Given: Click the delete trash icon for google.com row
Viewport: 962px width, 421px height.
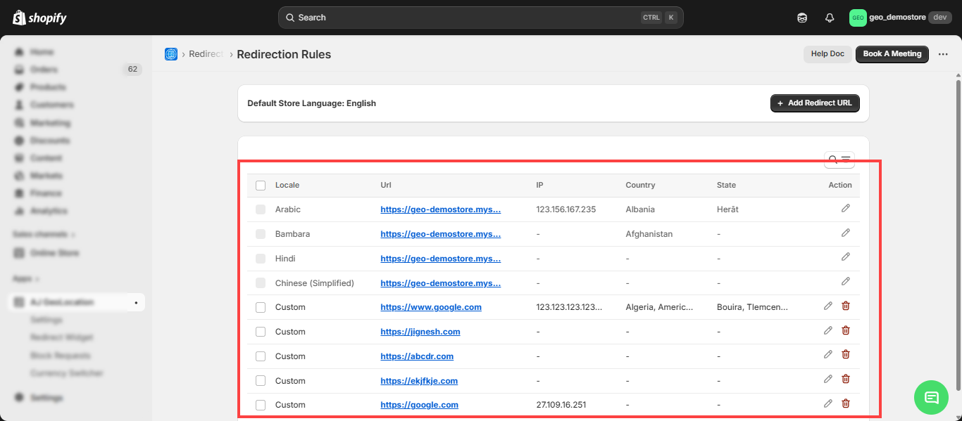Looking at the screenshot, I should 846,404.
